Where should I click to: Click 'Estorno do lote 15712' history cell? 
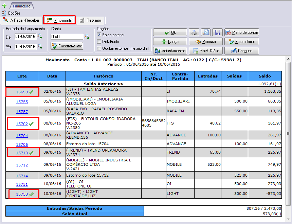103,175
